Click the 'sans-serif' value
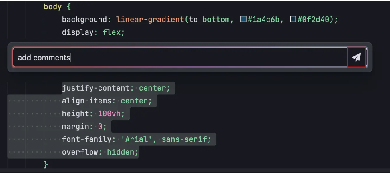Screen dimensions: 390x175 coord(184,139)
